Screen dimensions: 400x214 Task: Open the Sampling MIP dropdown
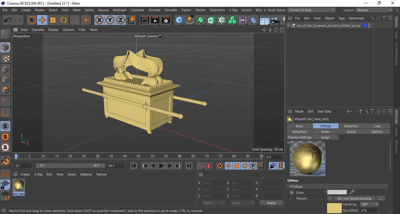point(369,204)
